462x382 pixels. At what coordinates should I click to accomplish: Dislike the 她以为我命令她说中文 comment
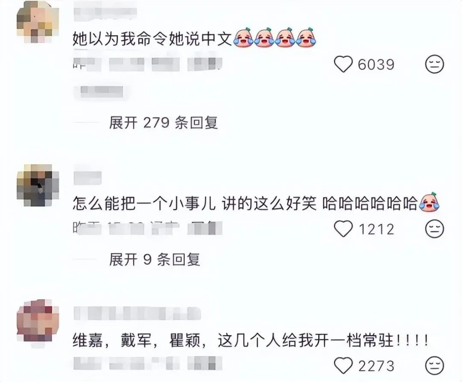(435, 64)
